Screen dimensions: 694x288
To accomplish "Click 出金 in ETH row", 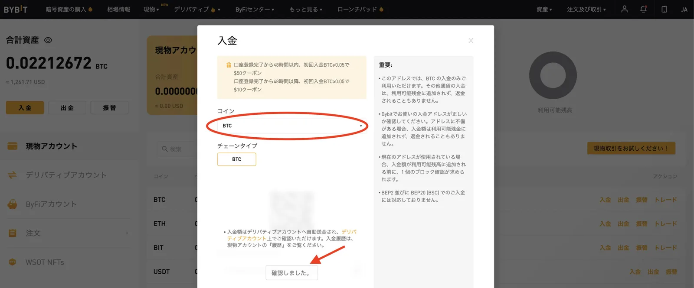I will point(623,224).
